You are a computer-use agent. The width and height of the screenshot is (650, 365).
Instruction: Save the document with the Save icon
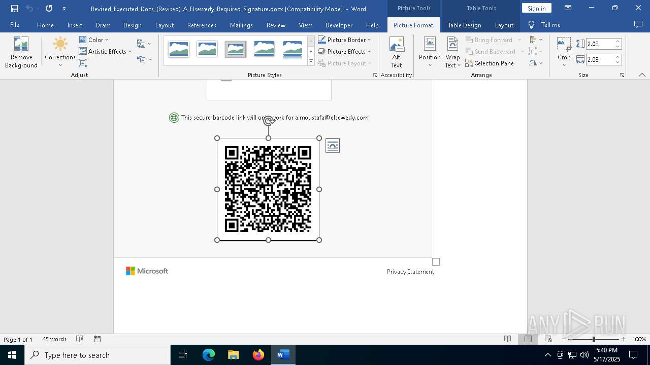click(x=15, y=9)
